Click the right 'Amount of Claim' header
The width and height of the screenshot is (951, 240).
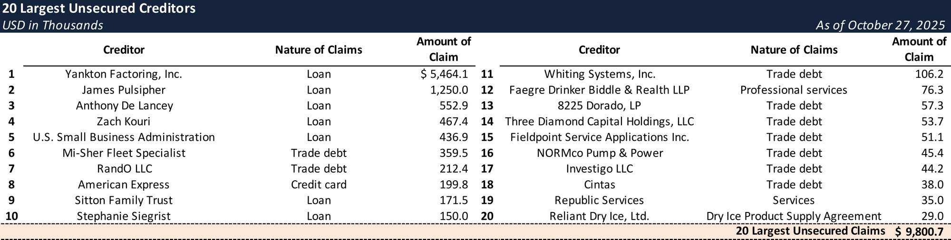click(x=919, y=49)
